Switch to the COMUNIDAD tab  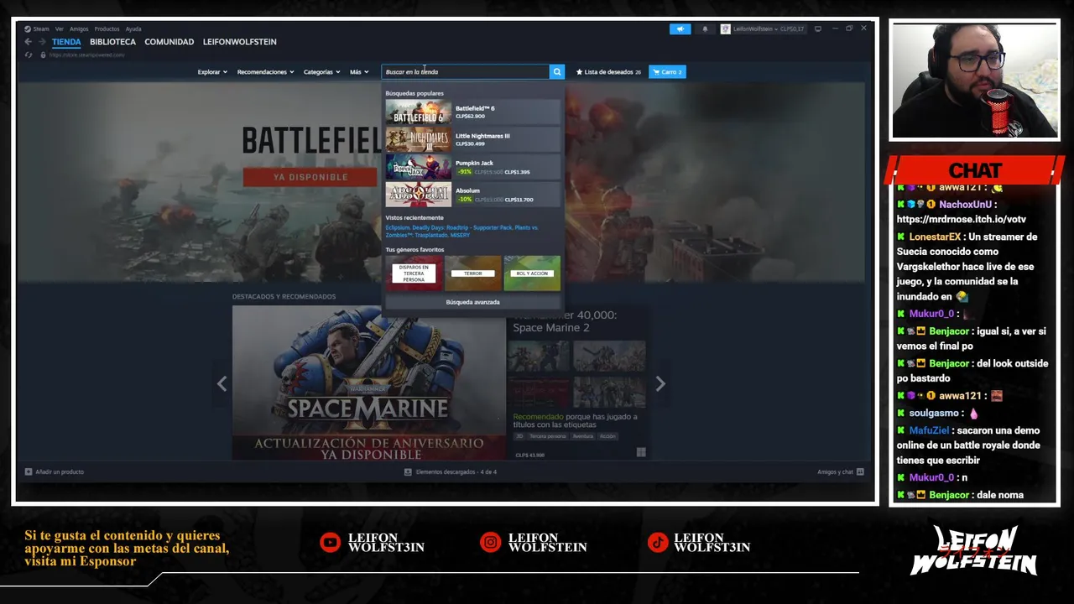[169, 42]
